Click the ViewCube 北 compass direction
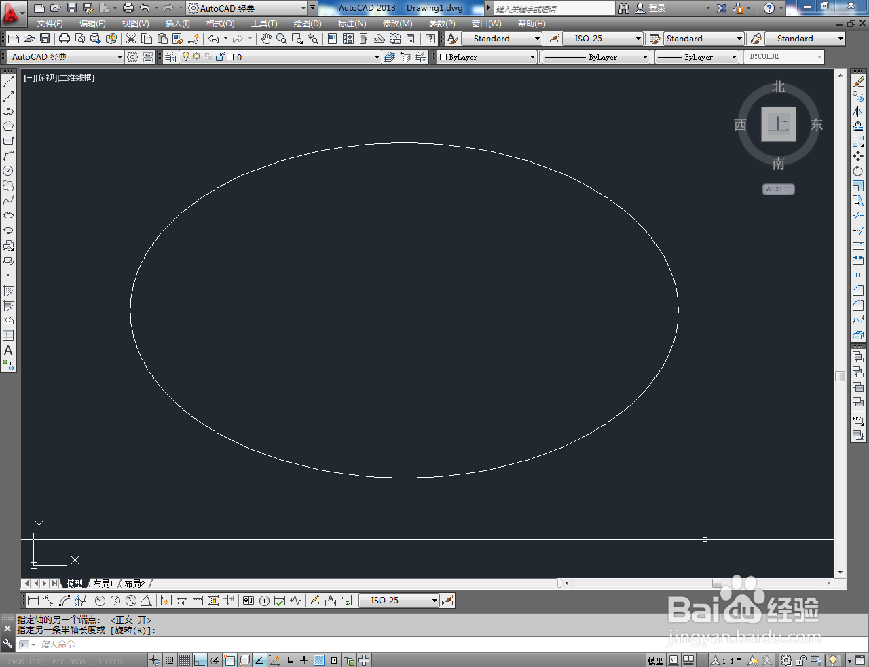The image size is (869, 667). coord(779,87)
